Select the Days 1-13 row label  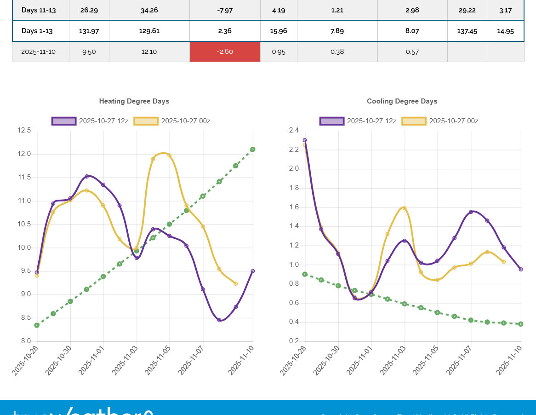click(x=37, y=31)
